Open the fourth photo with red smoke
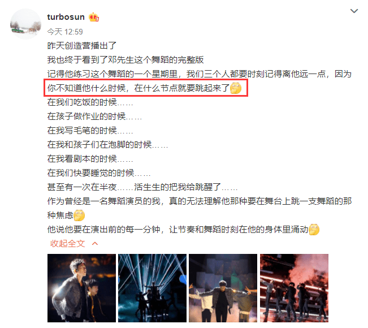 pos(294,288)
